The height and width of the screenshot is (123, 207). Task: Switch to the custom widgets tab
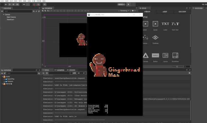(x=182, y=12)
